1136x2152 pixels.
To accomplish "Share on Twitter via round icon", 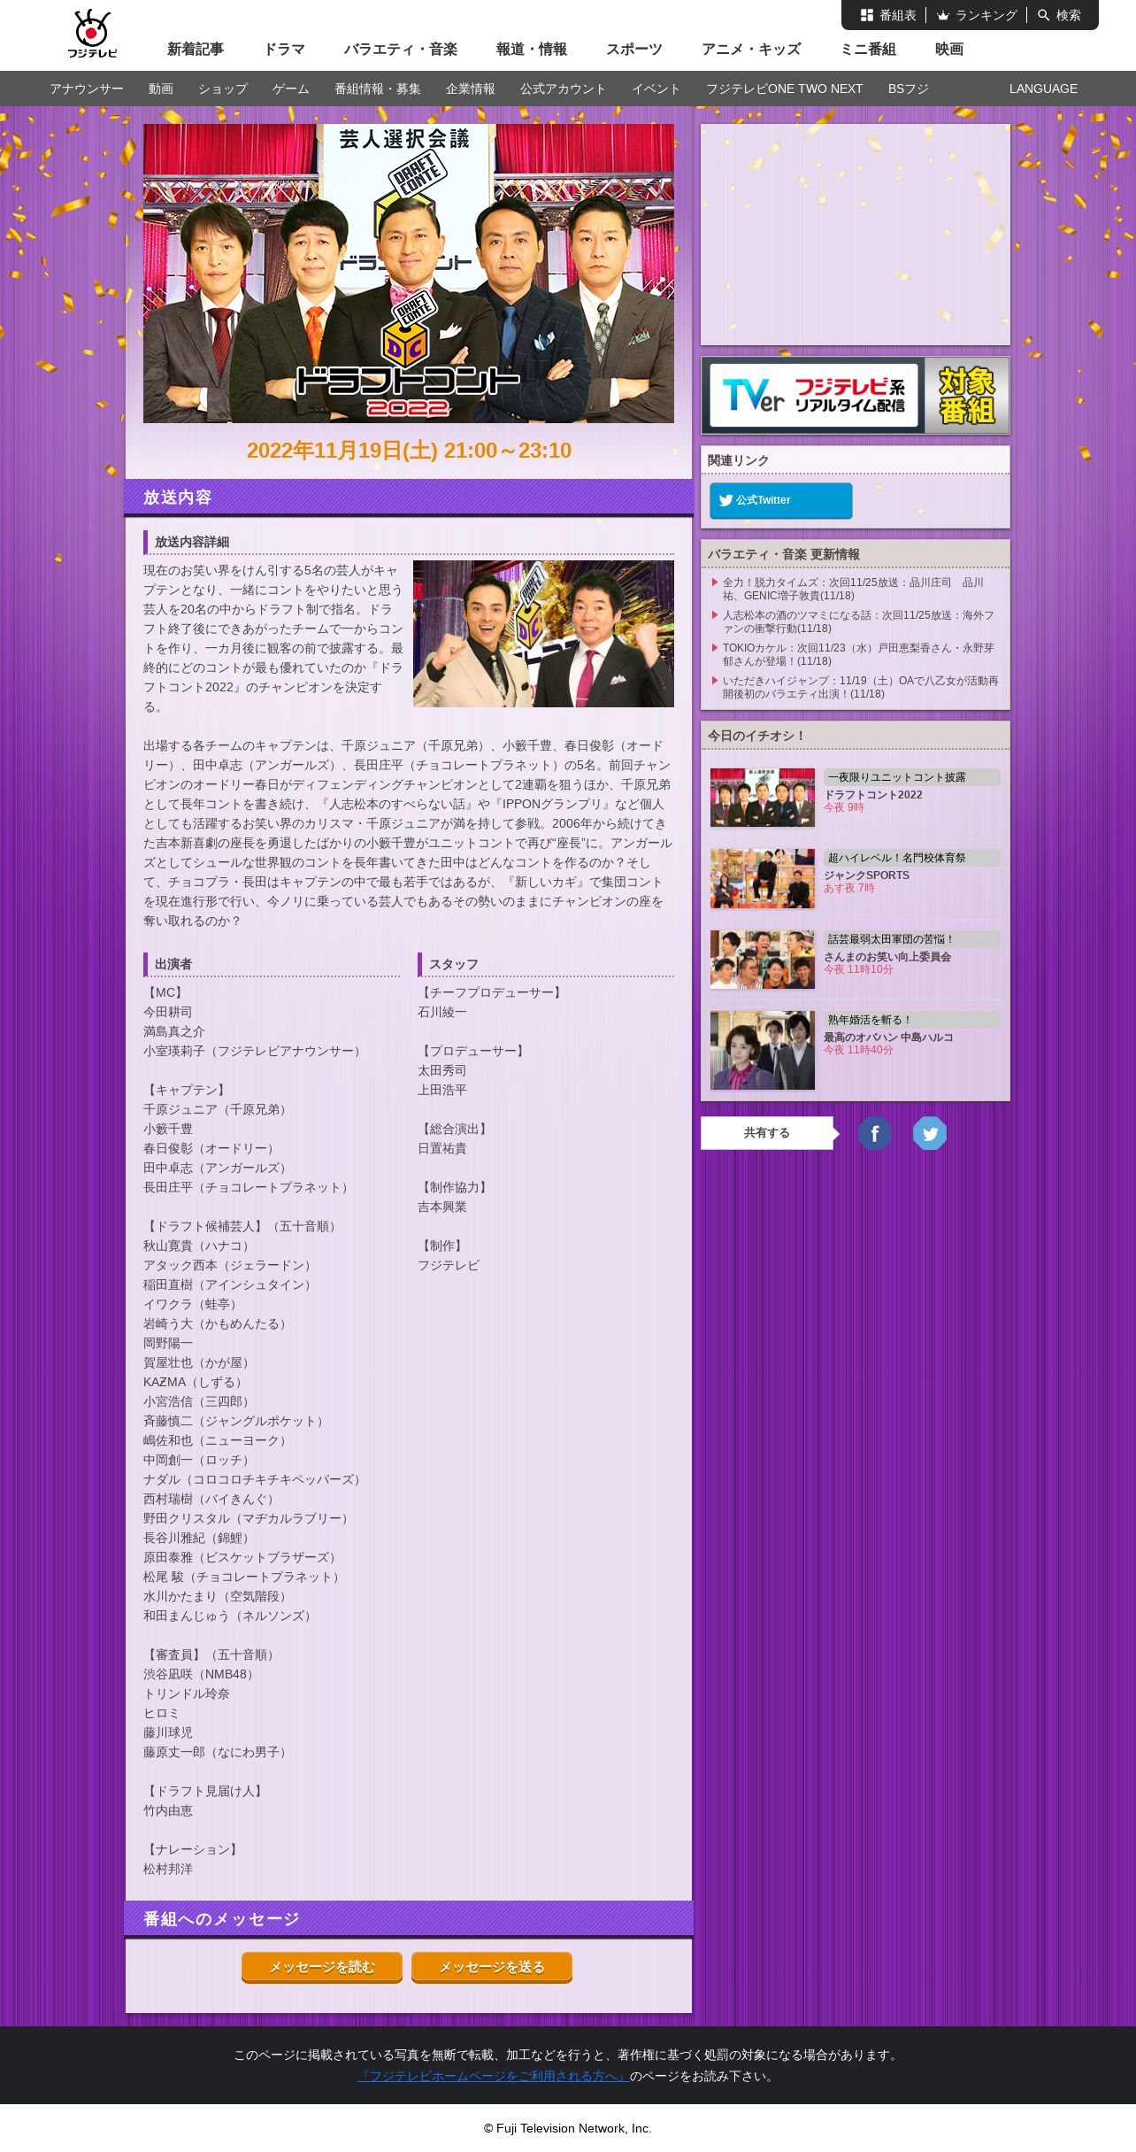I will pyautogui.click(x=929, y=1133).
